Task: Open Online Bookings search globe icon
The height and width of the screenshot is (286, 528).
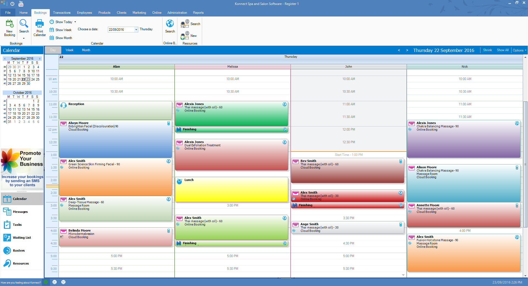Action: click(170, 24)
